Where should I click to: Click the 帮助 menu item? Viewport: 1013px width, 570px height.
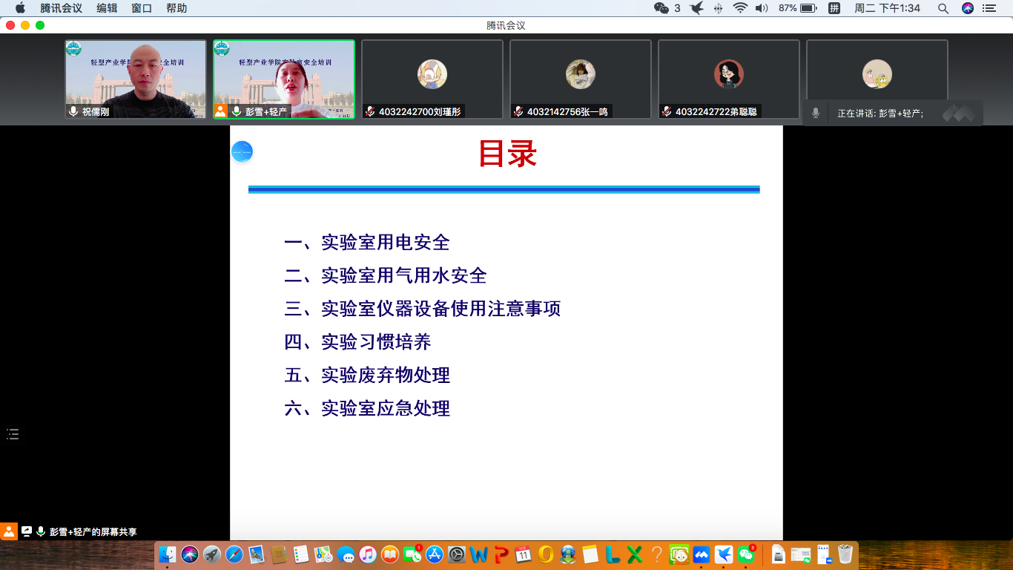pos(176,8)
